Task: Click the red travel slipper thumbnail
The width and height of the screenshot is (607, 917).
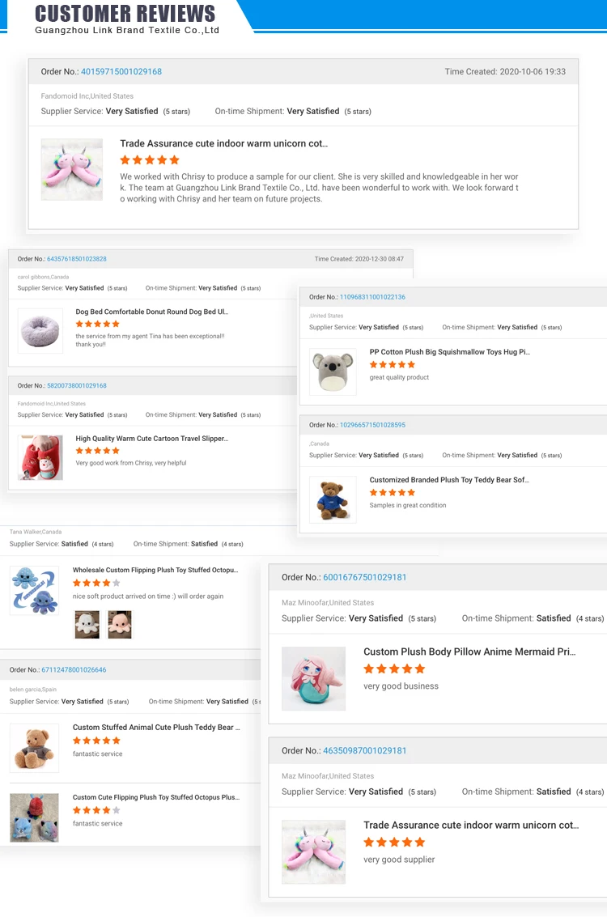Action: [x=40, y=457]
